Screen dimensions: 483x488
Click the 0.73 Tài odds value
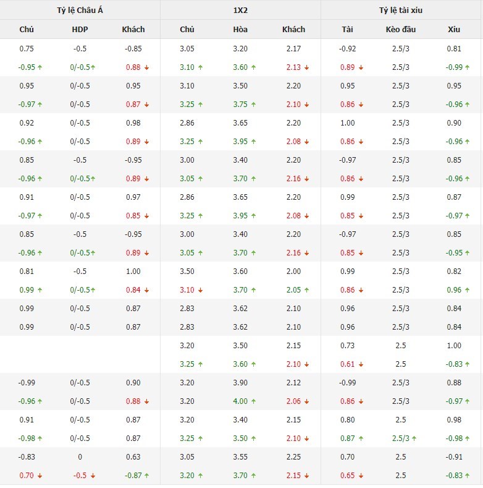click(348, 346)
